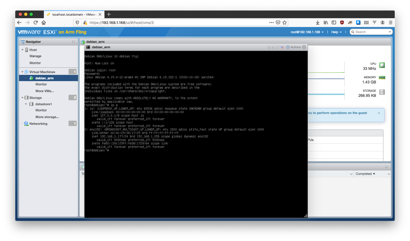The height and width of the screenshot is (241, 410).
Task: Open the Help dropdown menu
Action: (x=336, y=32)
